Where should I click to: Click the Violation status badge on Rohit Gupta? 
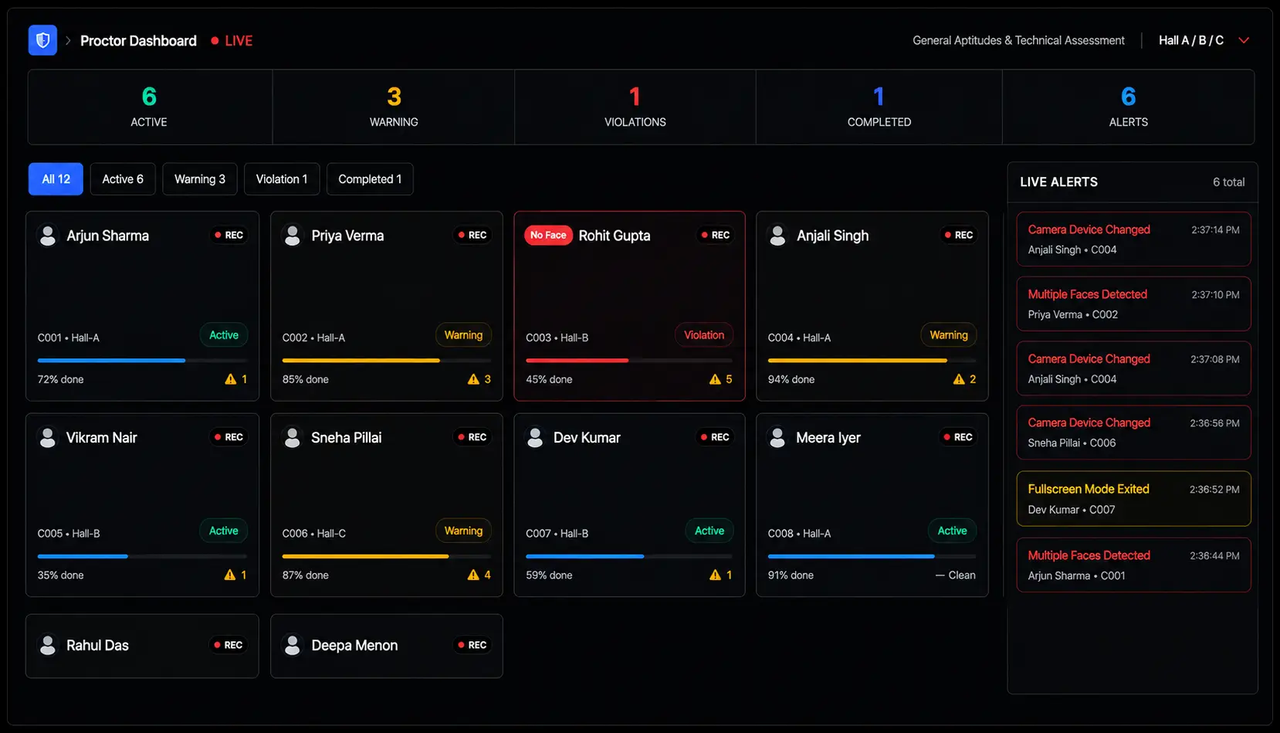click(703, 335)
